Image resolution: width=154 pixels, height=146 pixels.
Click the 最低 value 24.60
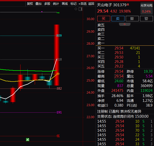[119, 81]
